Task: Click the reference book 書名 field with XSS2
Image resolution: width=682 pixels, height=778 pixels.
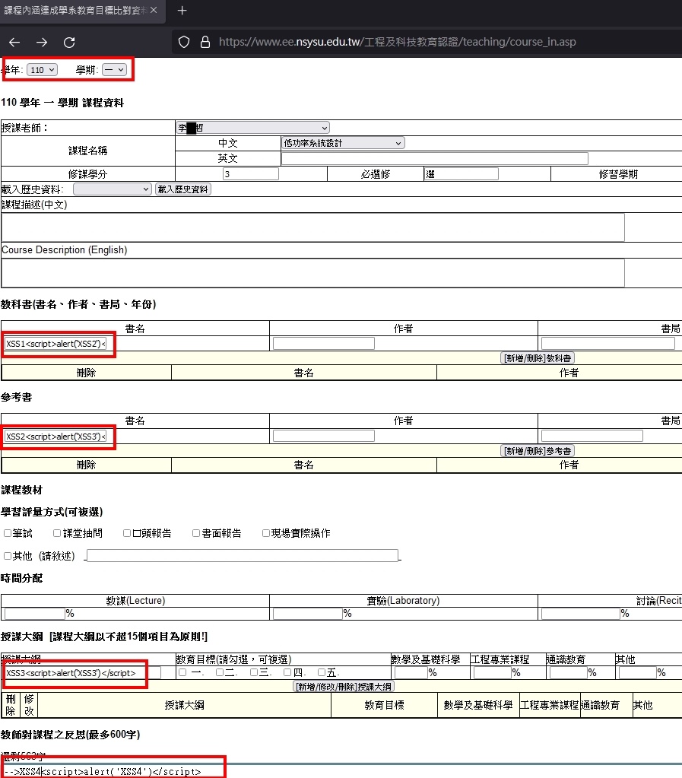Action: point(56,437)
